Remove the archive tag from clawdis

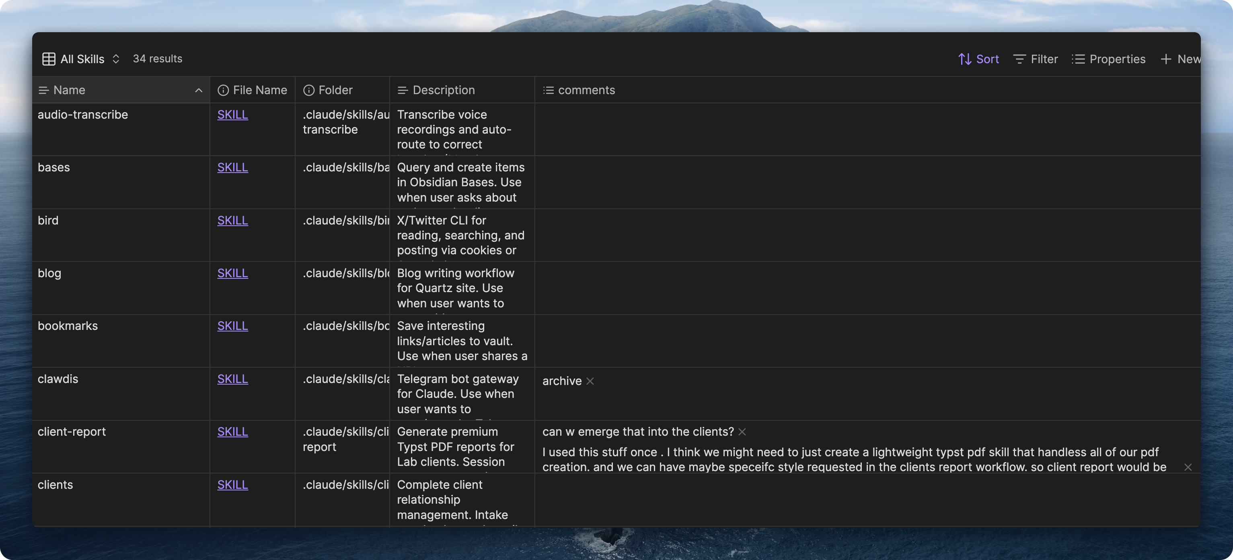(590, 381)
